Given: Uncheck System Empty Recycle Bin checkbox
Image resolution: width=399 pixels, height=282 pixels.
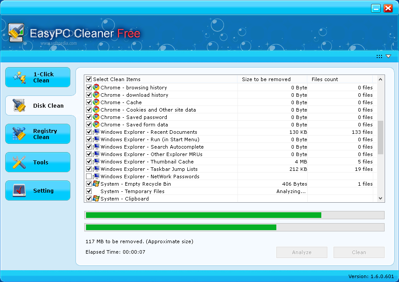Looking at the screenshot, I should (89, 183).
